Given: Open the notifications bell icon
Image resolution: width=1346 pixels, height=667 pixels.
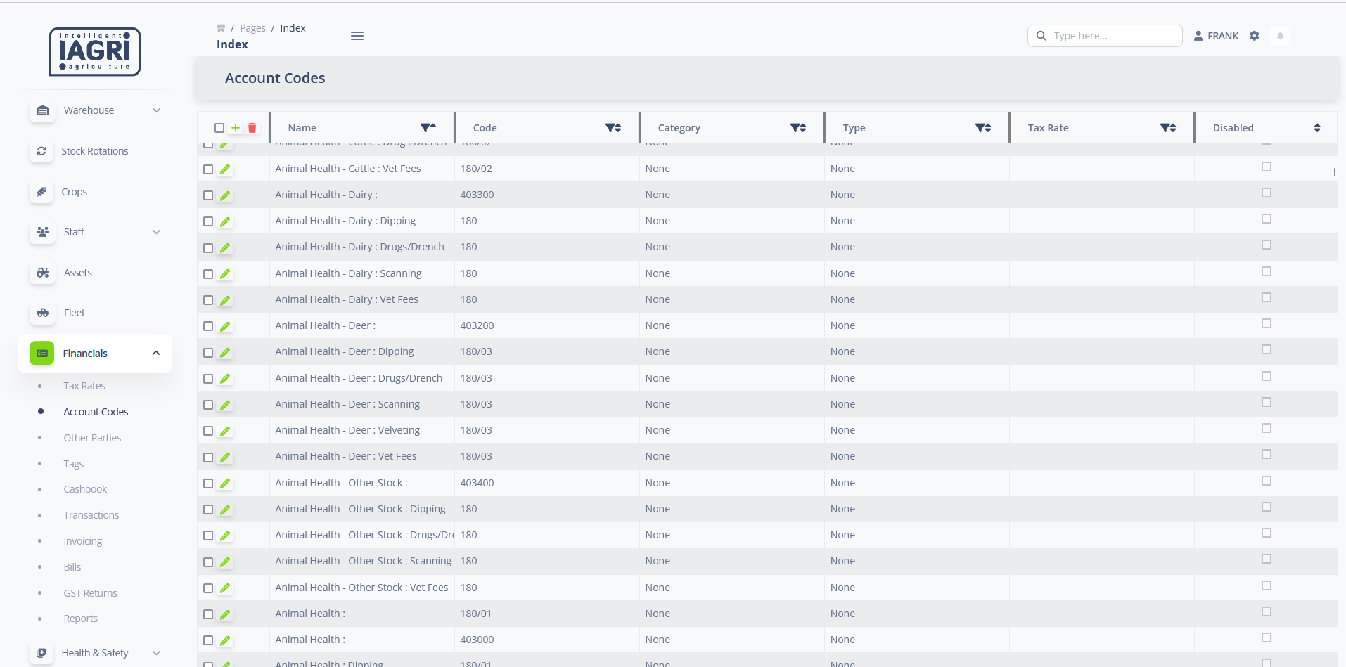Looking at the screenshot, I should 1280,36.
